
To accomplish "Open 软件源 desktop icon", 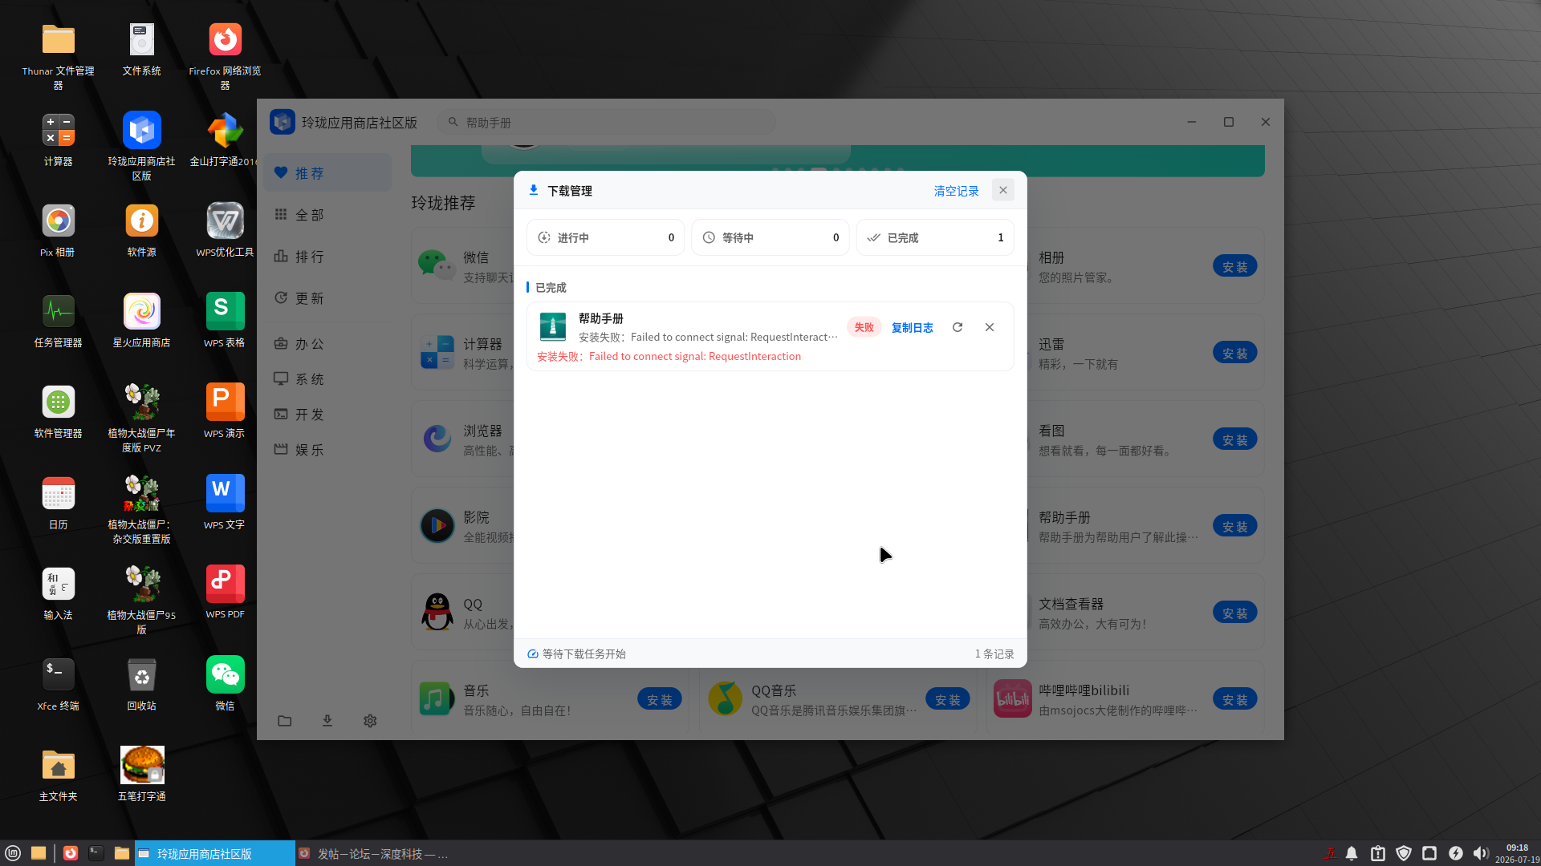I will point(141,230).
